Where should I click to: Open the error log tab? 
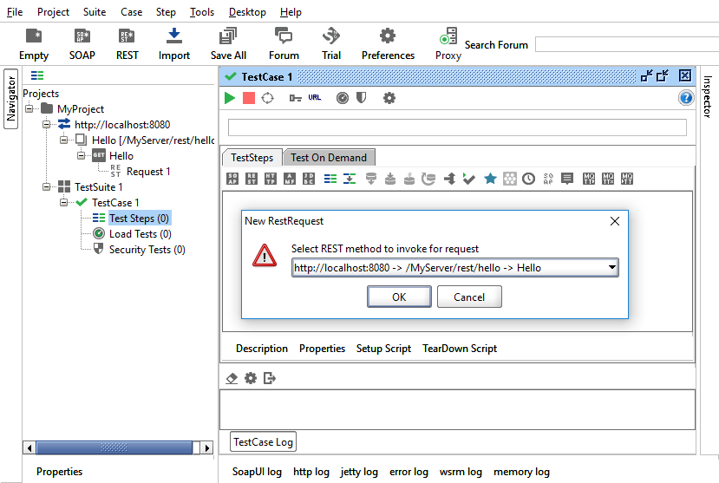pos(409,472)
